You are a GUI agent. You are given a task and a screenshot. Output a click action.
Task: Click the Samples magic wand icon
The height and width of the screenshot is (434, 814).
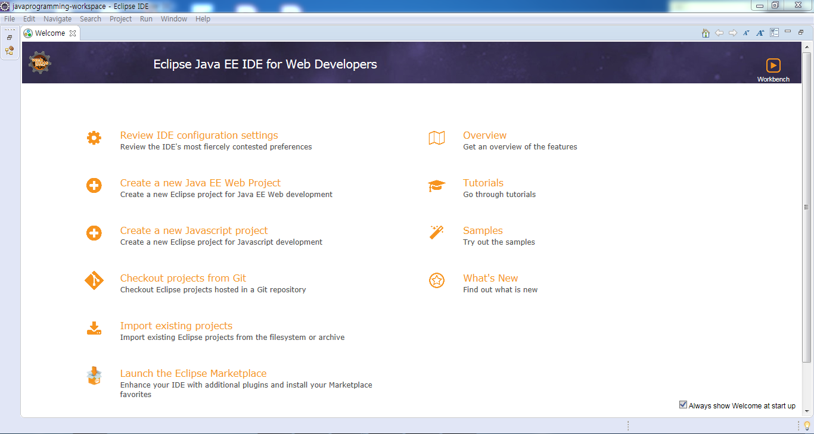coord(437,232)
